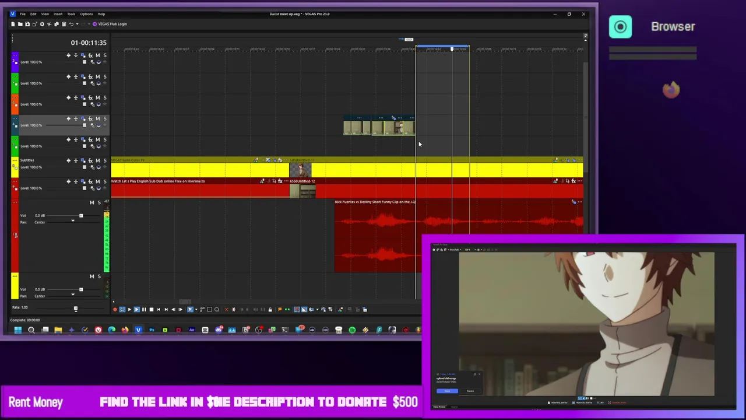
Task: Select the thumbnail clip on yellow Subtitles track
Action: pyautogui.click(x=300, y=170)
